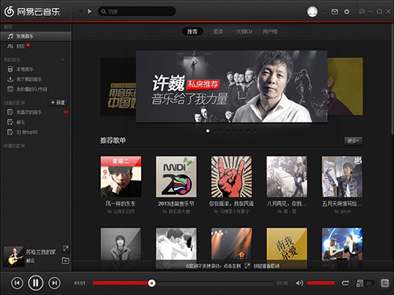Viewport: 394px width, 295px height.
Task: Show the next yellow banner on the right
Action: point(345,87)
